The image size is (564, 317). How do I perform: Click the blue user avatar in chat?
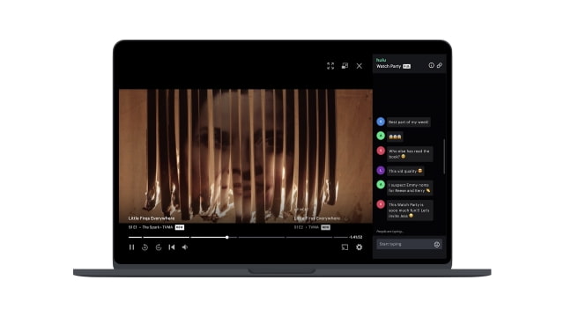[x=381, y=122]
